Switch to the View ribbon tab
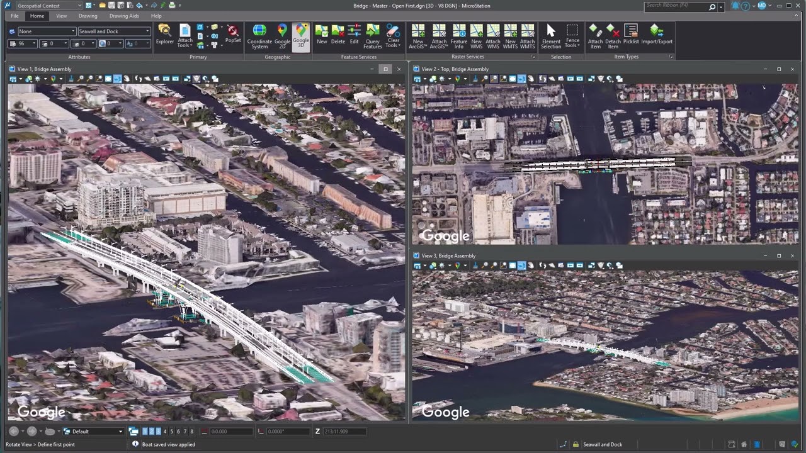This screenshot has height=453, width=806. [x=61, y=16]
